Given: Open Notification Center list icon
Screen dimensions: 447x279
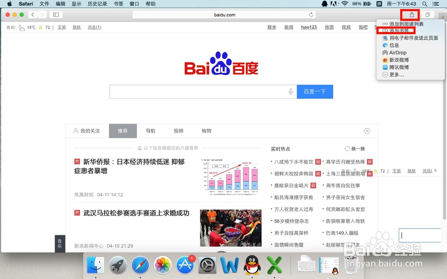Looking at the screenshot, I should pyautogui.click(x=436, y=4).
